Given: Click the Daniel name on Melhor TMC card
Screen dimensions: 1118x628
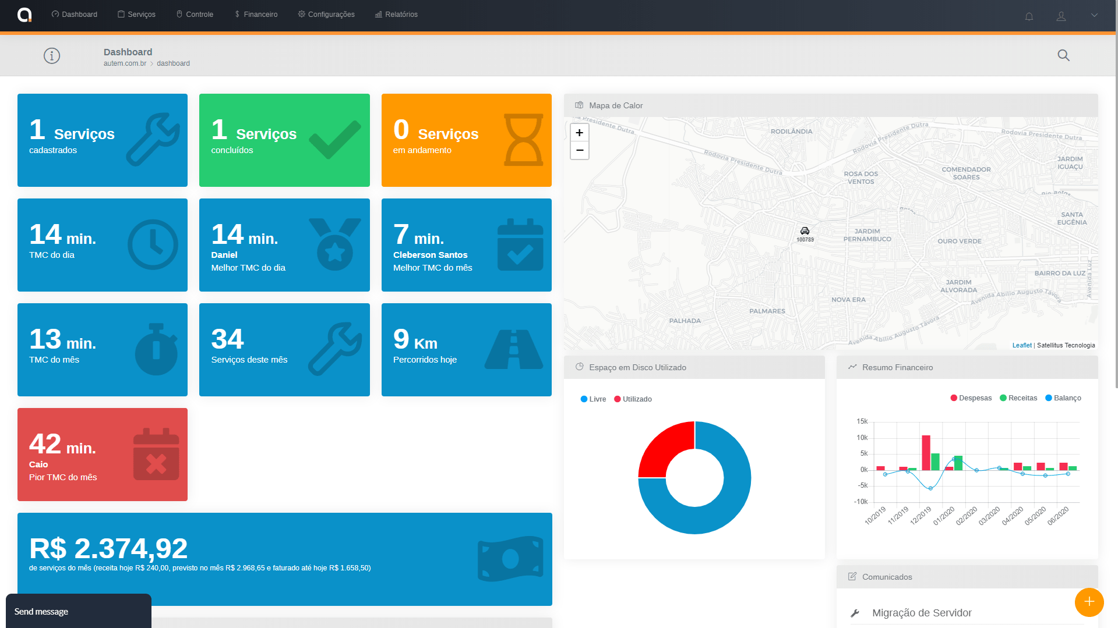Looking at the screenshot, I should pos(224,255).
